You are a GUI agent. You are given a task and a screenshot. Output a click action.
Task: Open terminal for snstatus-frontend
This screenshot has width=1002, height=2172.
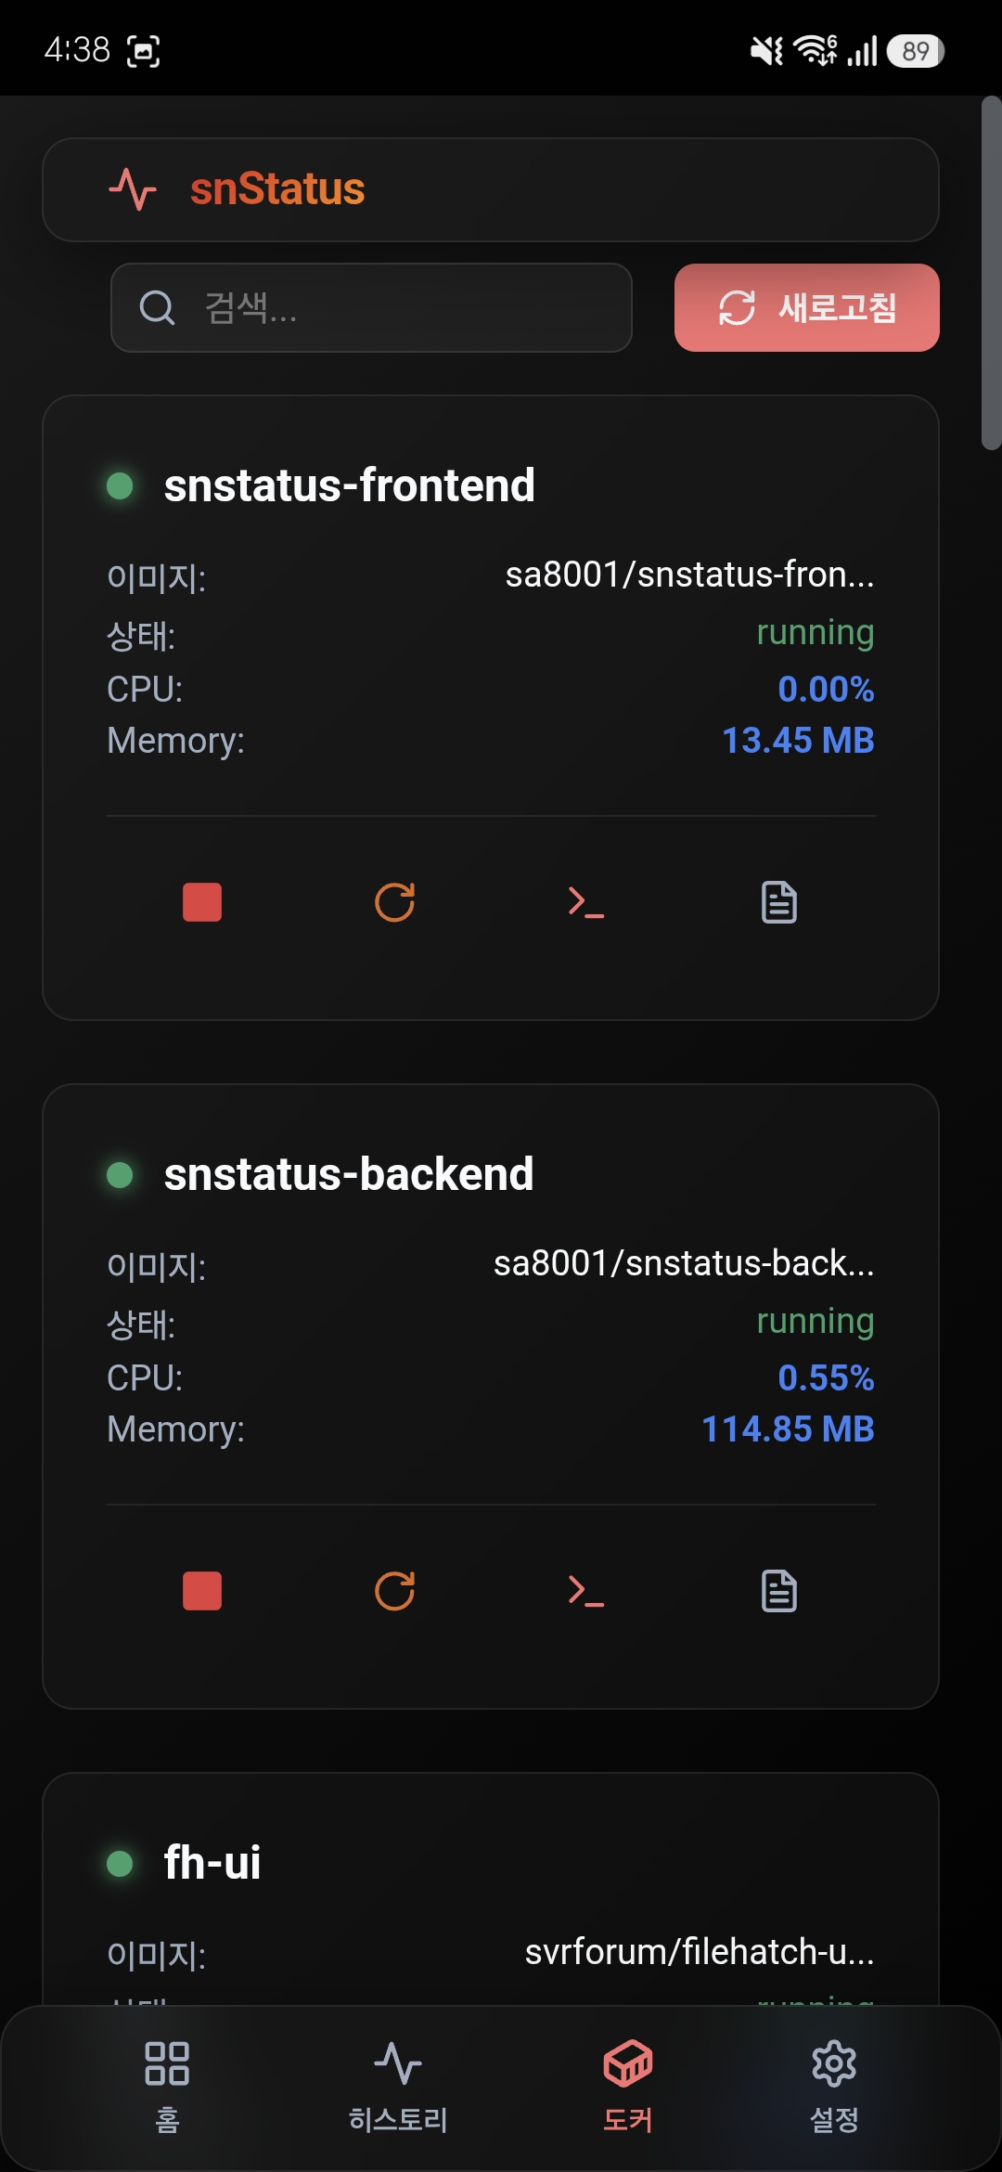(x=586, y=902)
